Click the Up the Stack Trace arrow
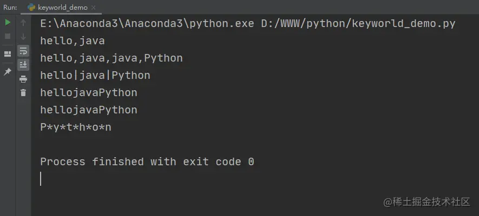 tap(23, 23)
